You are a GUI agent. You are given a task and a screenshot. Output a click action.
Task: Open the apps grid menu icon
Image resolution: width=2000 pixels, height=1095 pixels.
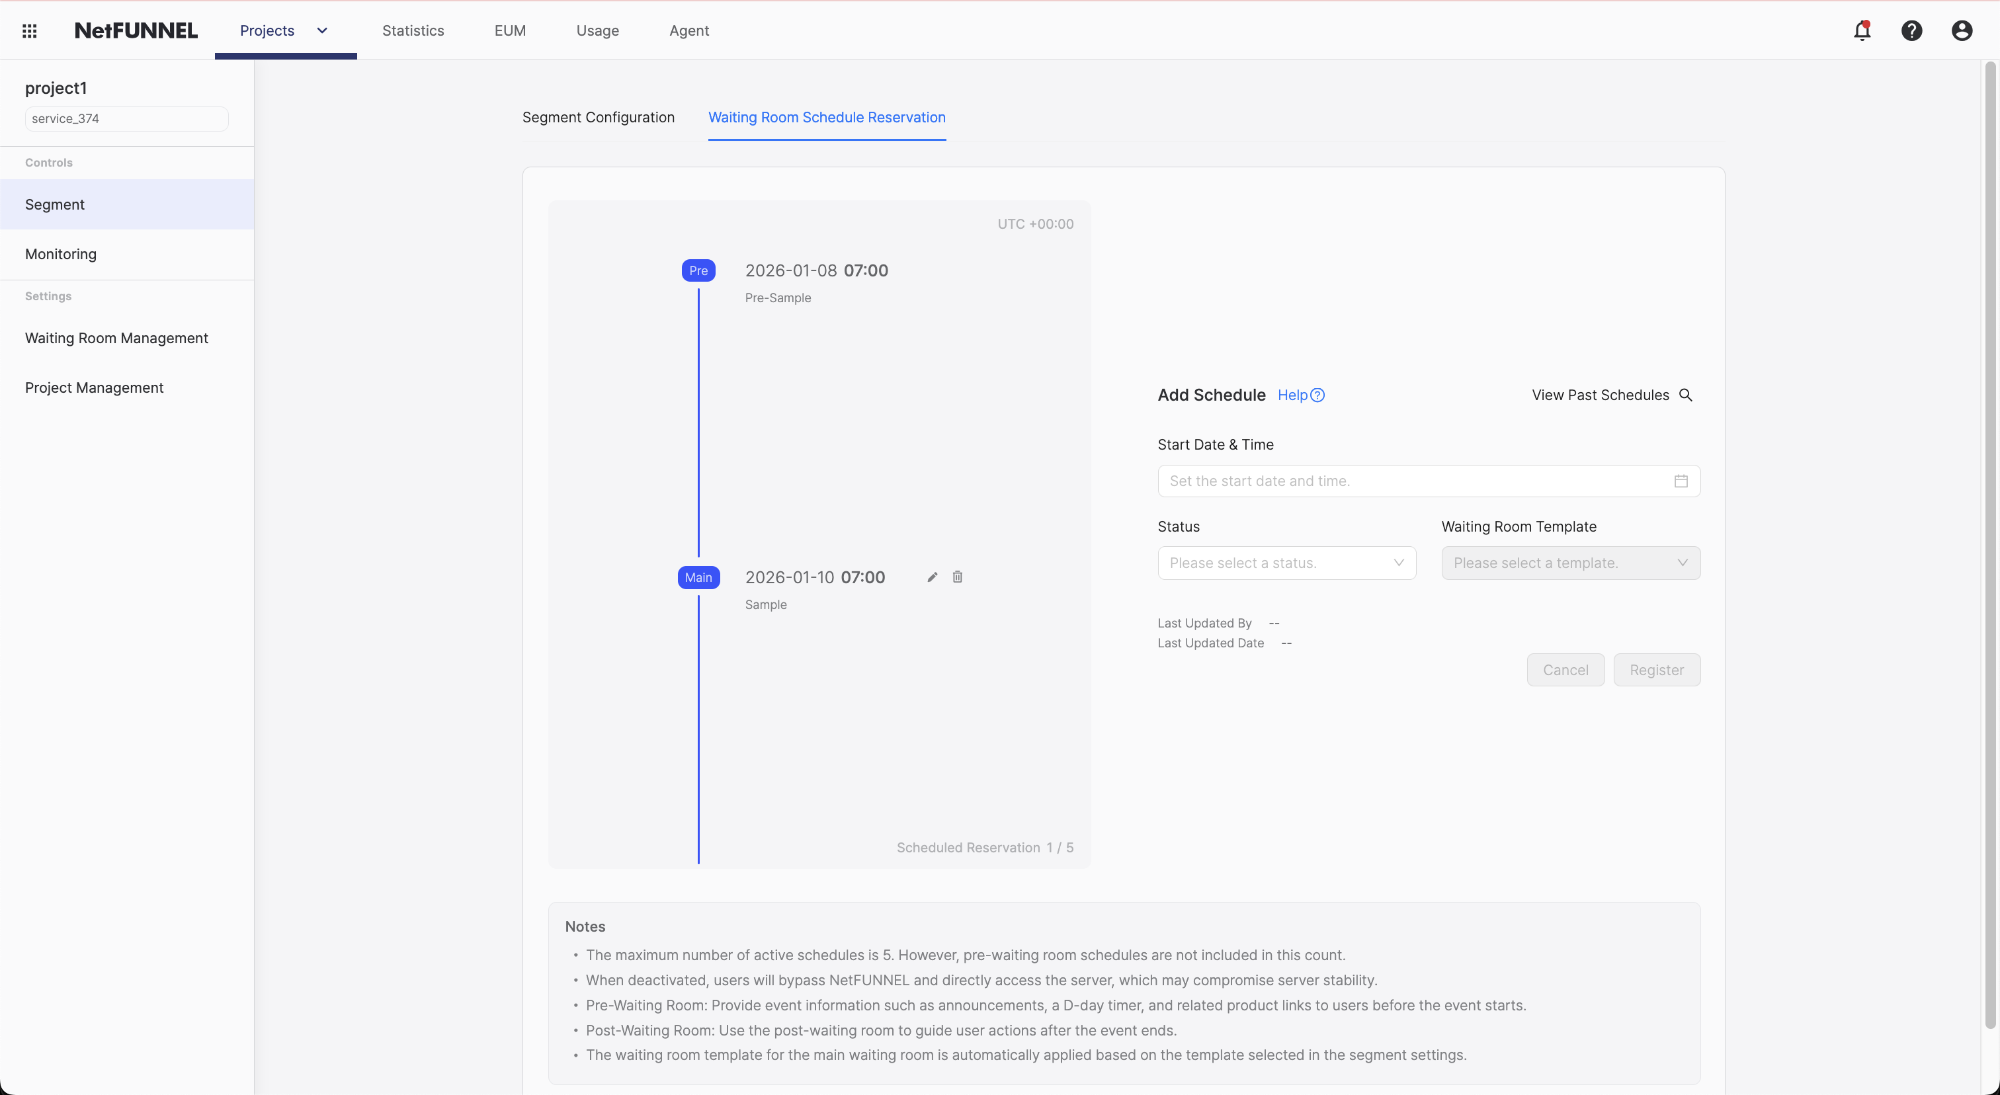tap(30, 31)
